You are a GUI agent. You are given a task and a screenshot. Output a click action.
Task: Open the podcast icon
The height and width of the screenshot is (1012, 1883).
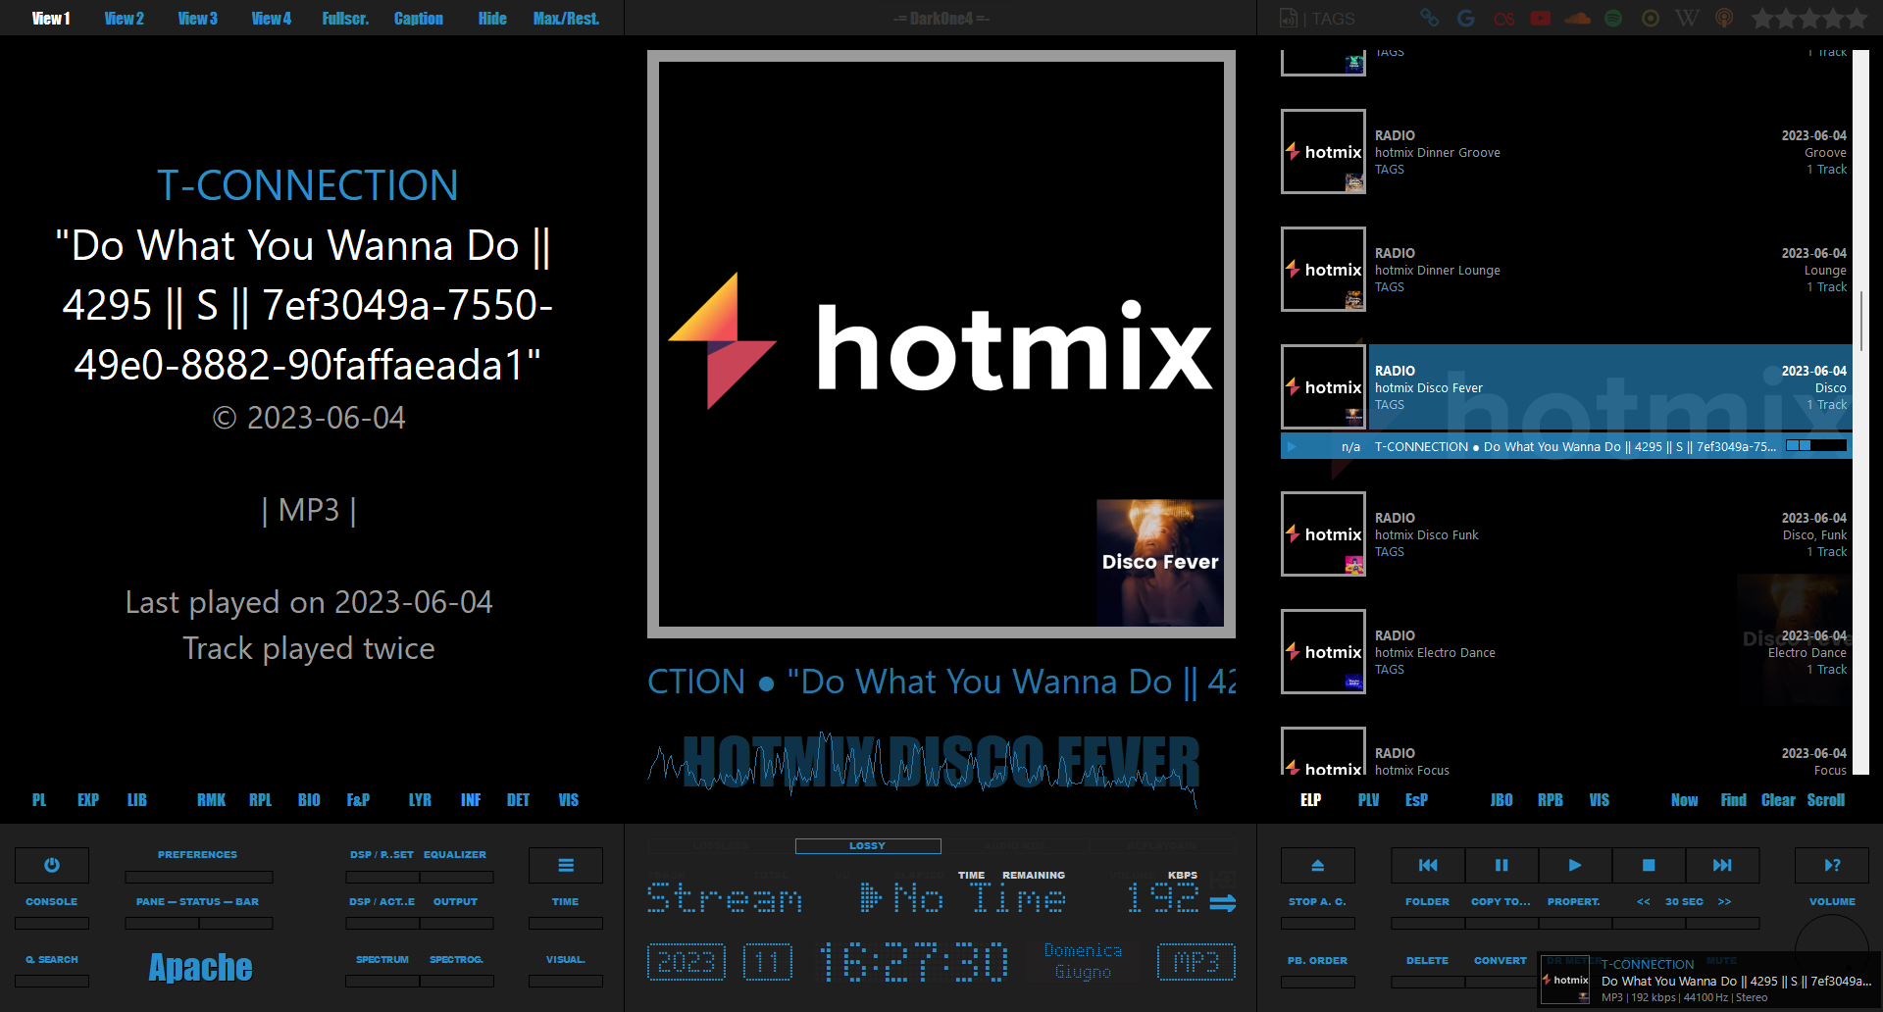click(1724, 18)
